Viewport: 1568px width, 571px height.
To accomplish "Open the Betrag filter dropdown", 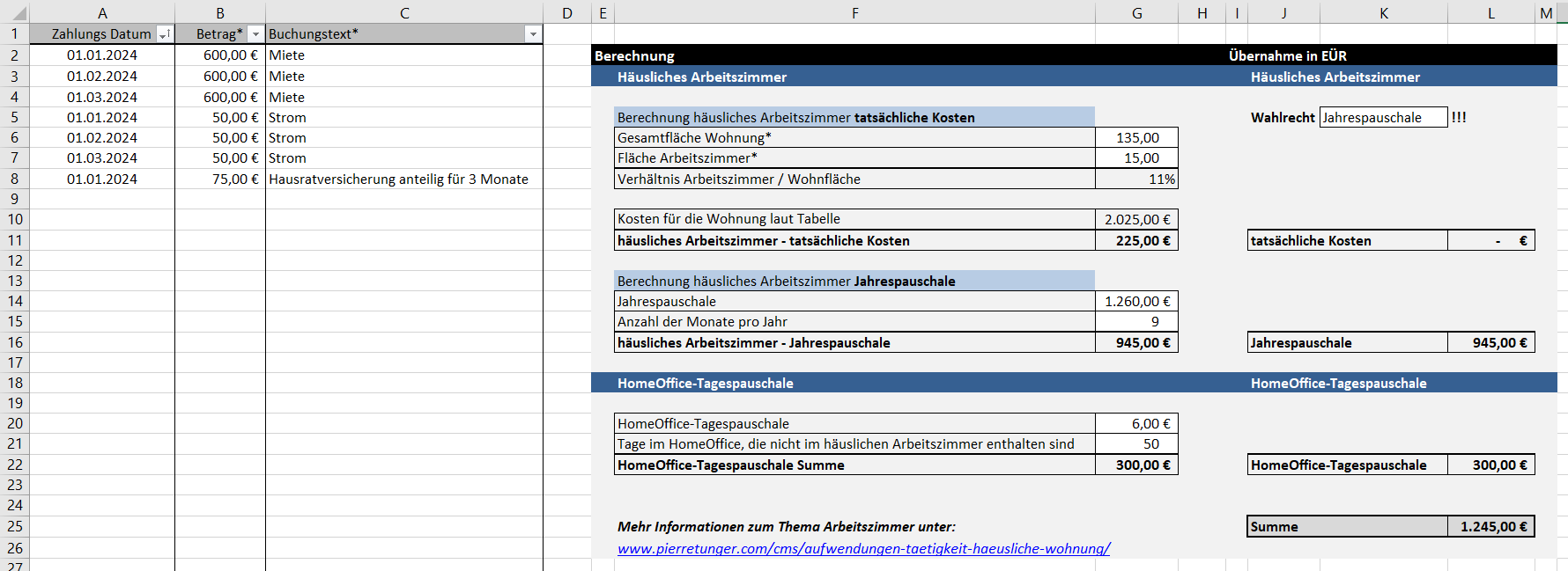I will pos(255,34).
